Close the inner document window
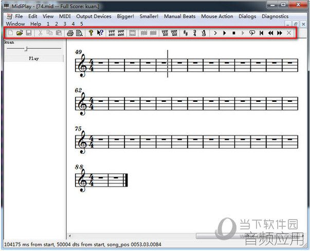The image size is (310, 251). (x=303, y=24)
